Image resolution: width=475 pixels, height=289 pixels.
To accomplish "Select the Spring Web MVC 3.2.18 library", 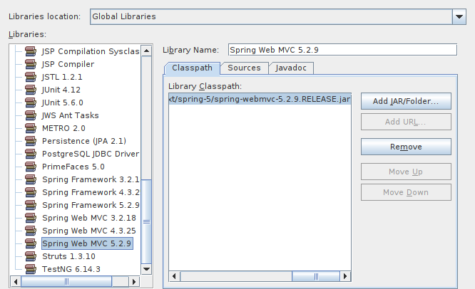I will click(89, 218).
